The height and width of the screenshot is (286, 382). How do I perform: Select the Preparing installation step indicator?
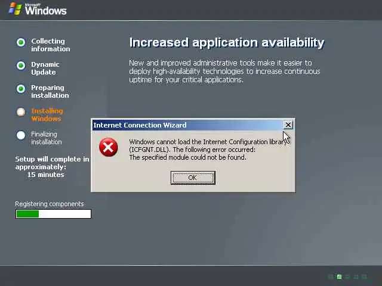21,89
